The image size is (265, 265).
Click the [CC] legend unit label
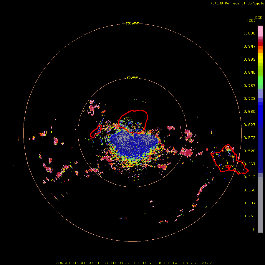pos(251,20)
